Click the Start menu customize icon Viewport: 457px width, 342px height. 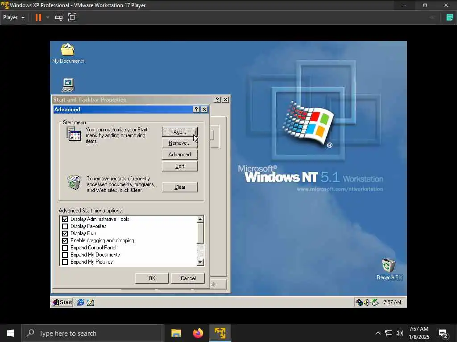tap(74, 134)
